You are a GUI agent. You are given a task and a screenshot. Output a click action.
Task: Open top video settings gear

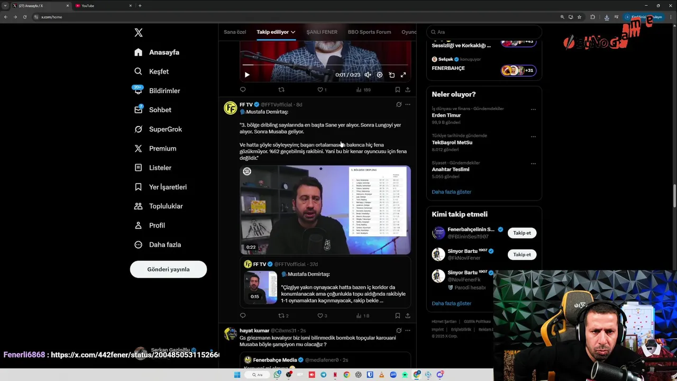(380, 75)
